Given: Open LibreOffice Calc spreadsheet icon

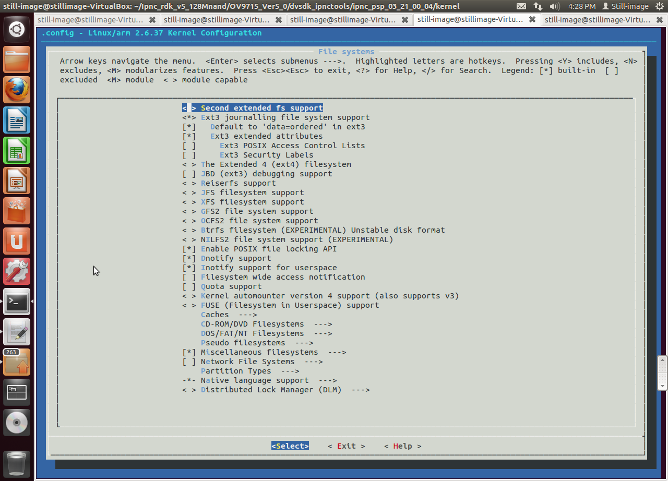Looking at the screenshot, I should click(17, 150).
